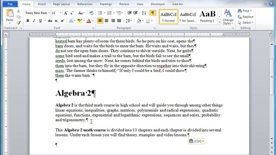The height and width of the screenshot is (155, 276).
Task: Click the Sort A to Z icon
Action: (144, 13)
